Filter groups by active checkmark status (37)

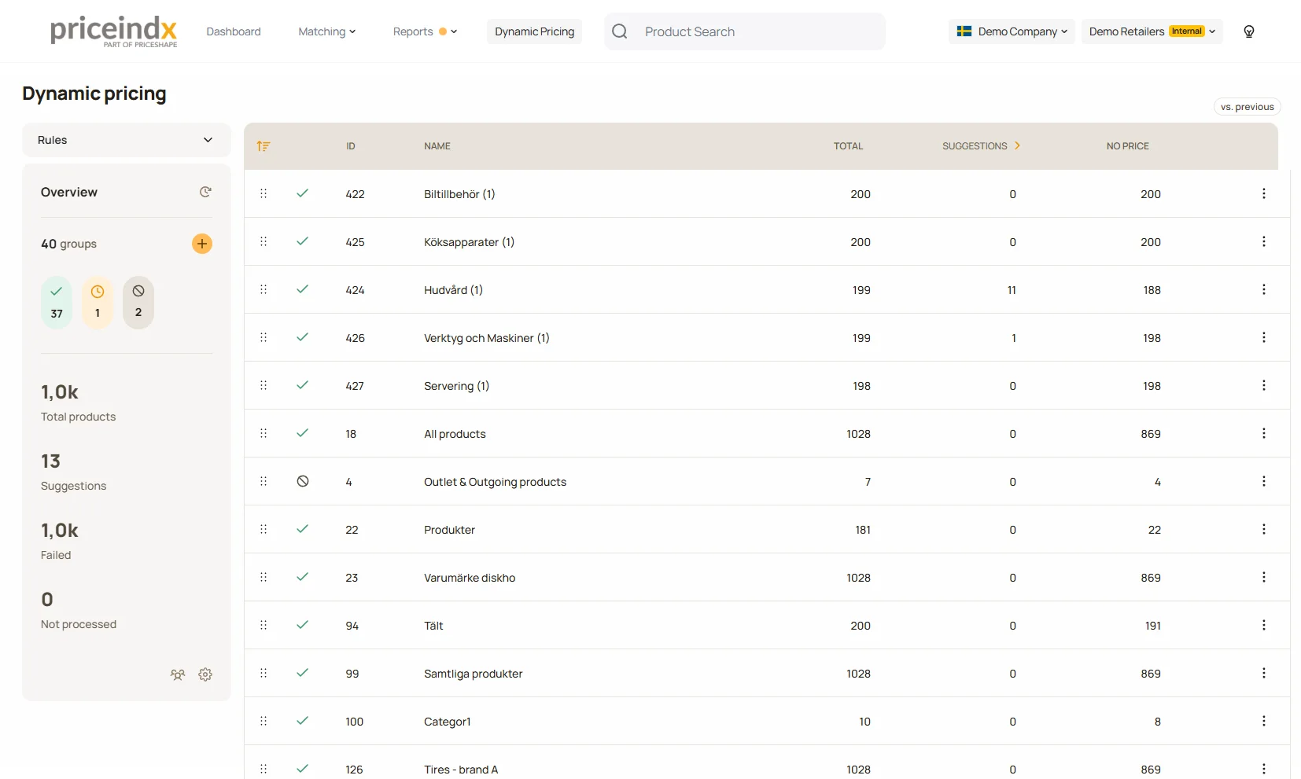[57, 302]
